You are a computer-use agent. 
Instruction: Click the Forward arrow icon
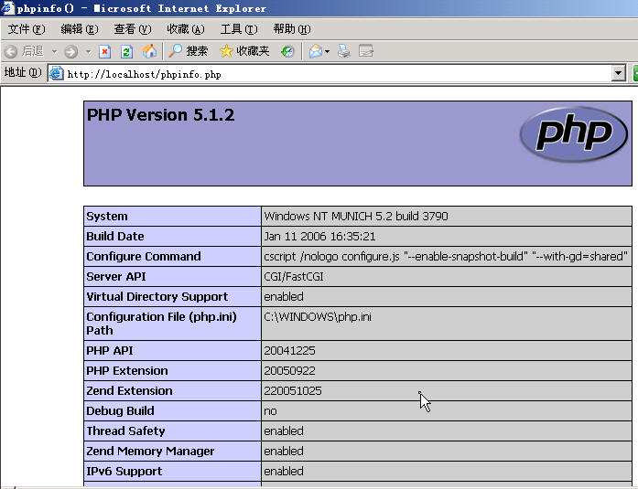[x=70, y=51]
